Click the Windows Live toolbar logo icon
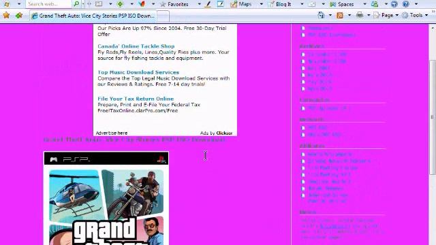 click(x=7, y=4)
